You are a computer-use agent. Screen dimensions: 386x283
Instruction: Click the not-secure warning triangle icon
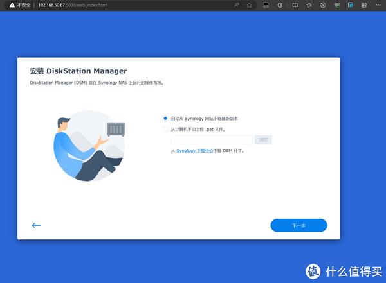[12, 5]
